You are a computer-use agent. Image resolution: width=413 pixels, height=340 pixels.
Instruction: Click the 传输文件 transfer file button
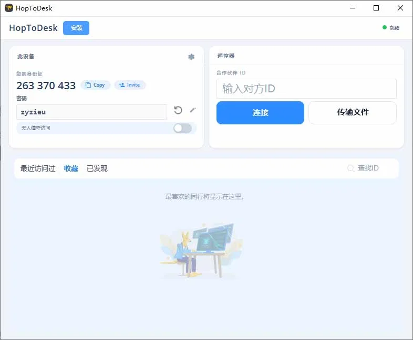tap(353, 112)
